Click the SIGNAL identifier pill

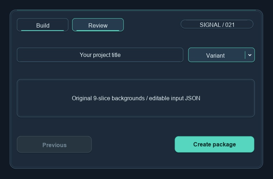[217, 24]
